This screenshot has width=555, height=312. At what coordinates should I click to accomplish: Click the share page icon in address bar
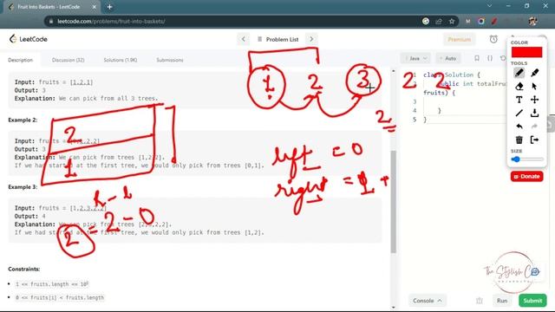point(439,21)
